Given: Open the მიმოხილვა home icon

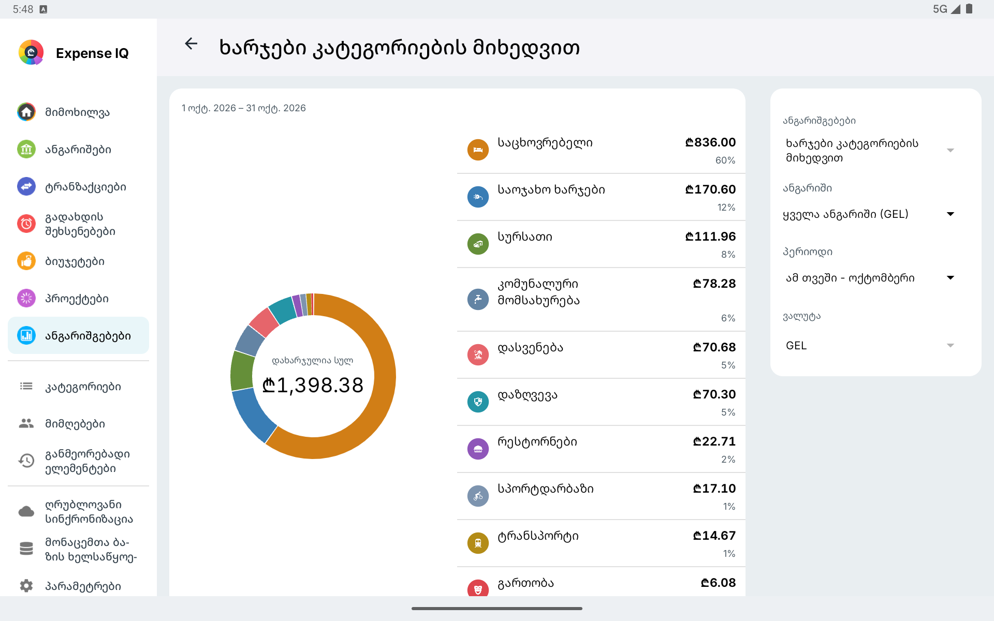Looking at the screenshot, I should 26,112.
